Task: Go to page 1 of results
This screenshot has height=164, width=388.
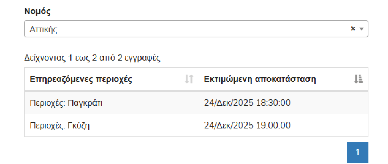Action: point(357,152)
